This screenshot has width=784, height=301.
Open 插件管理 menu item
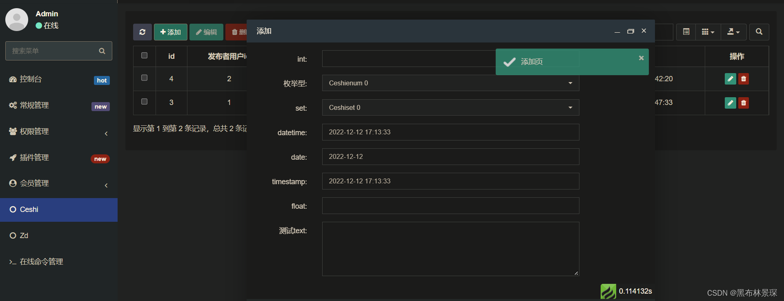[x=59, y=158]
